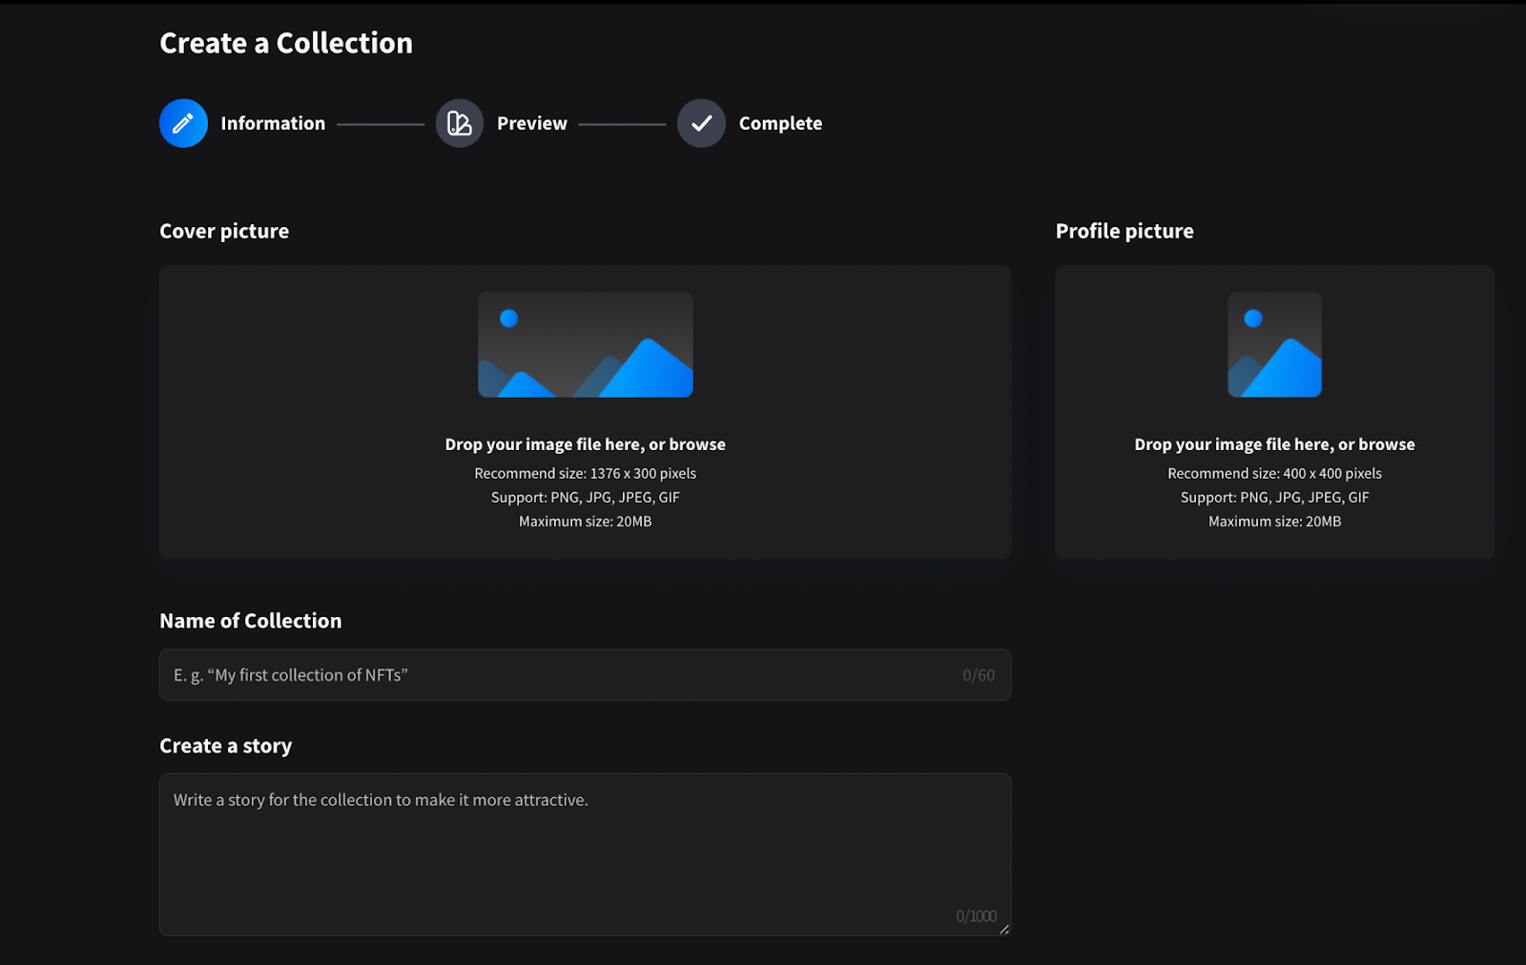Click the Preview step swatch icon
This screenshot has height=965, width=1526.
click(x=460, y=123)
